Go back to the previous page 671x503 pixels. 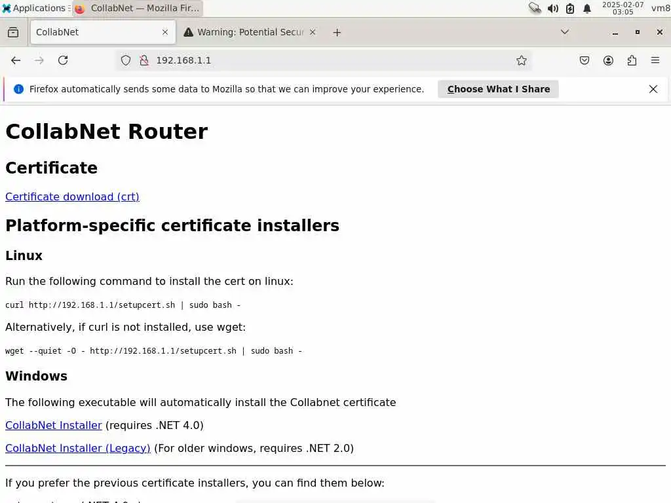click(x=16, y=60)
